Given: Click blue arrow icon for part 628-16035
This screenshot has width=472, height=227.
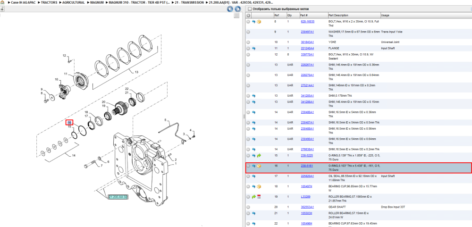Looking at the screenshot, I should click(254, 22).
